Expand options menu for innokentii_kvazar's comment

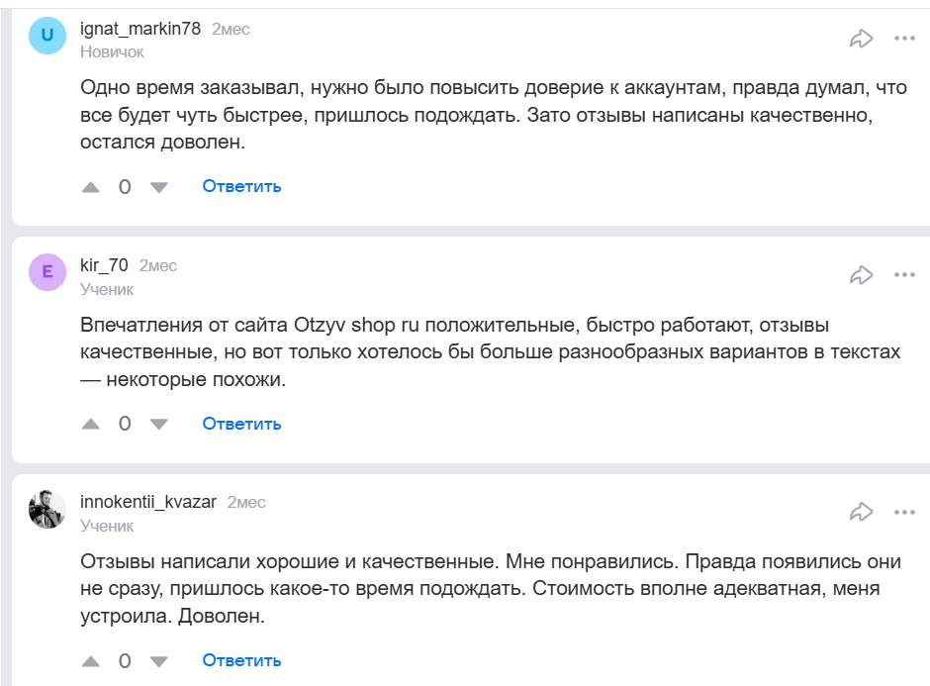click(904, 512)
